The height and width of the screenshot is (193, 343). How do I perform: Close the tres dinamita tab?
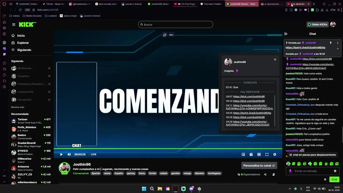point(308,4)
